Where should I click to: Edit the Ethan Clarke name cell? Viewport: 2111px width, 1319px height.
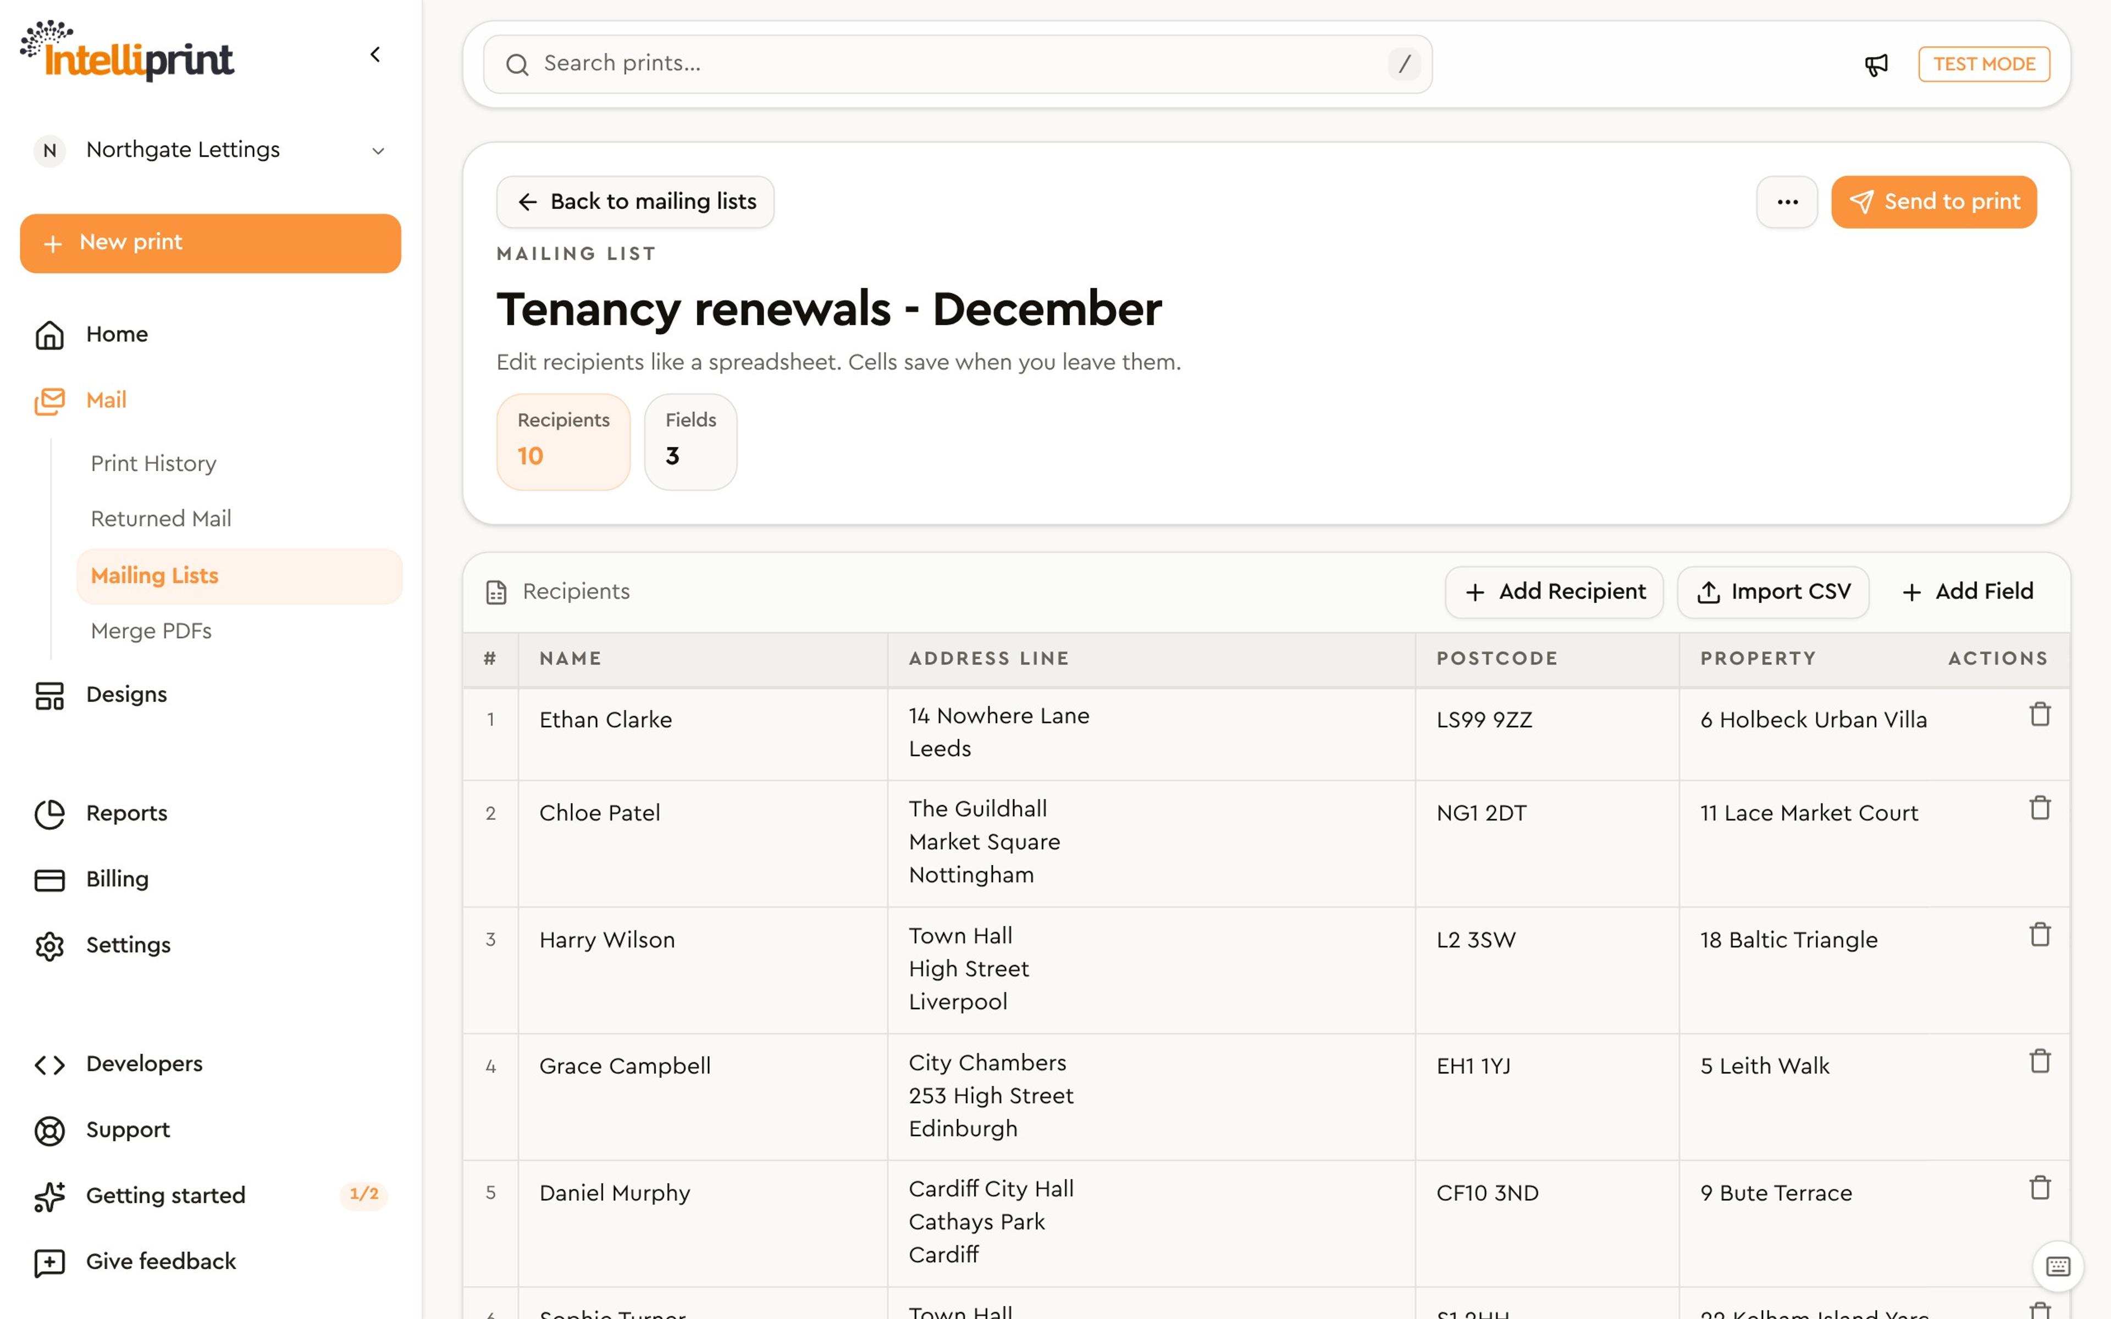[702, 734]
